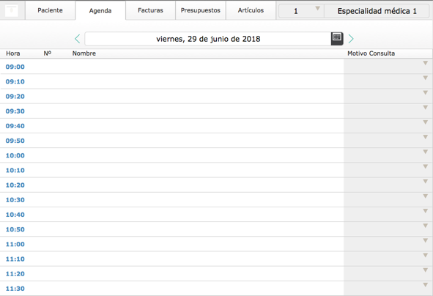Expand the specialty number dropdown showing 1
Viewport: 433px width, 296px height.
pos(301,11)
